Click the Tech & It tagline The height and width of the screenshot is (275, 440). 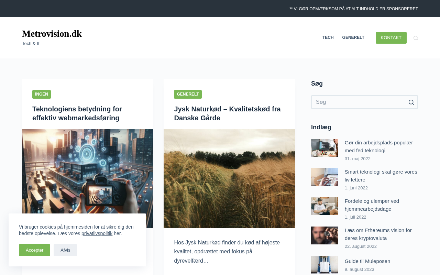[x=31, y=44]
